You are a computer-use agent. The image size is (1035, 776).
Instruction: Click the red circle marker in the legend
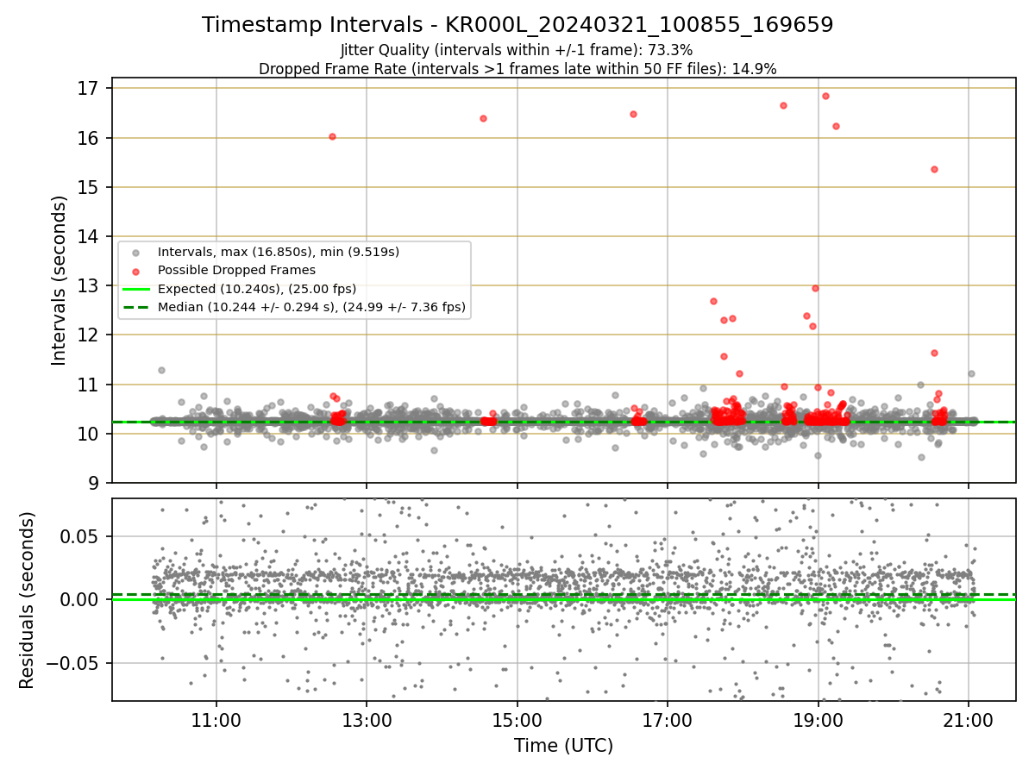point(136,271)
